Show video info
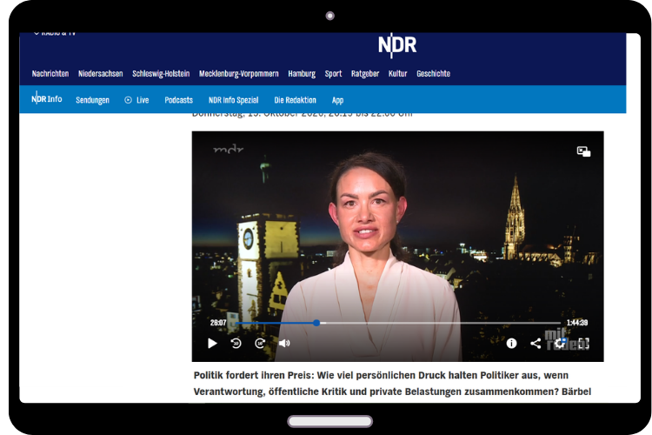 (511, 343)
